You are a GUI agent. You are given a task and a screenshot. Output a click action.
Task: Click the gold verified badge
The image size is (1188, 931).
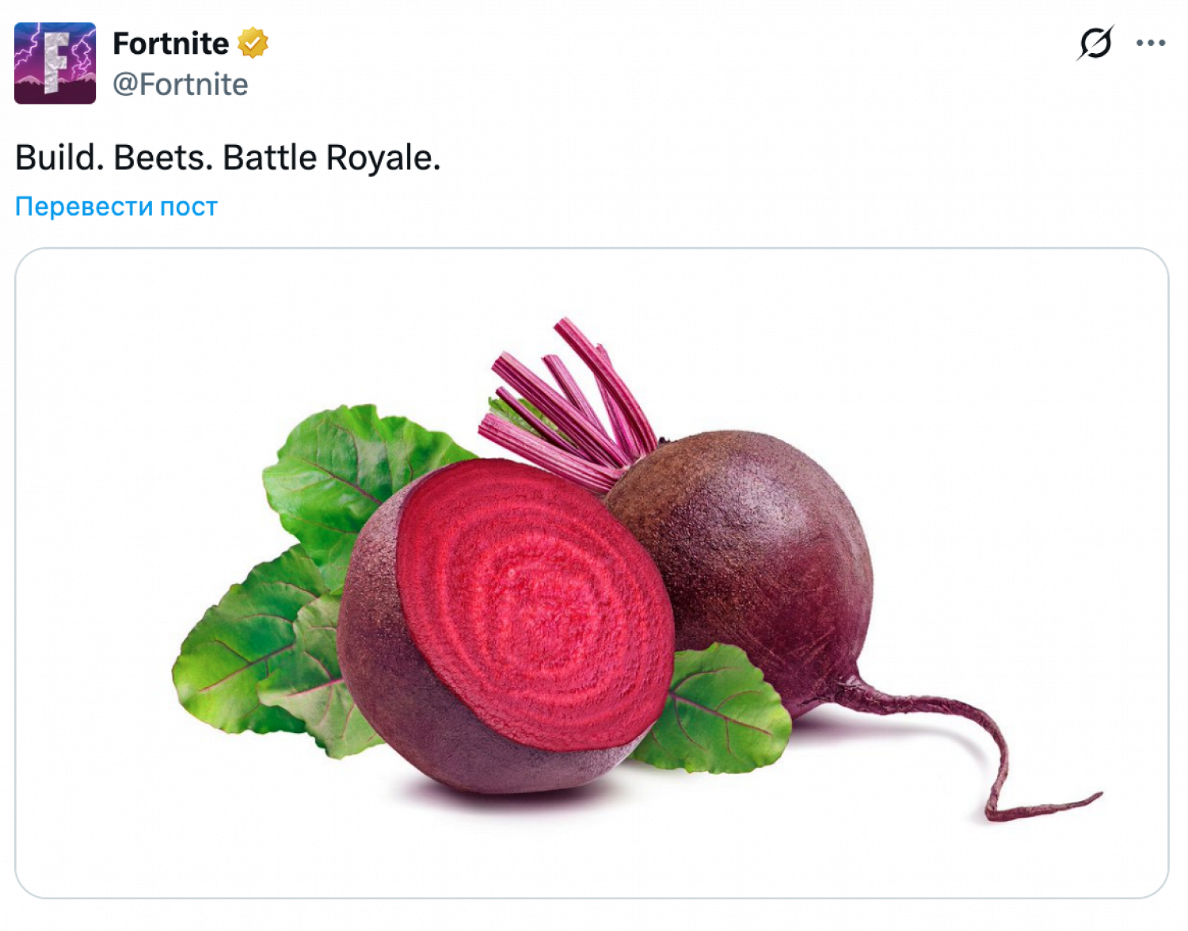coord(253,43)
